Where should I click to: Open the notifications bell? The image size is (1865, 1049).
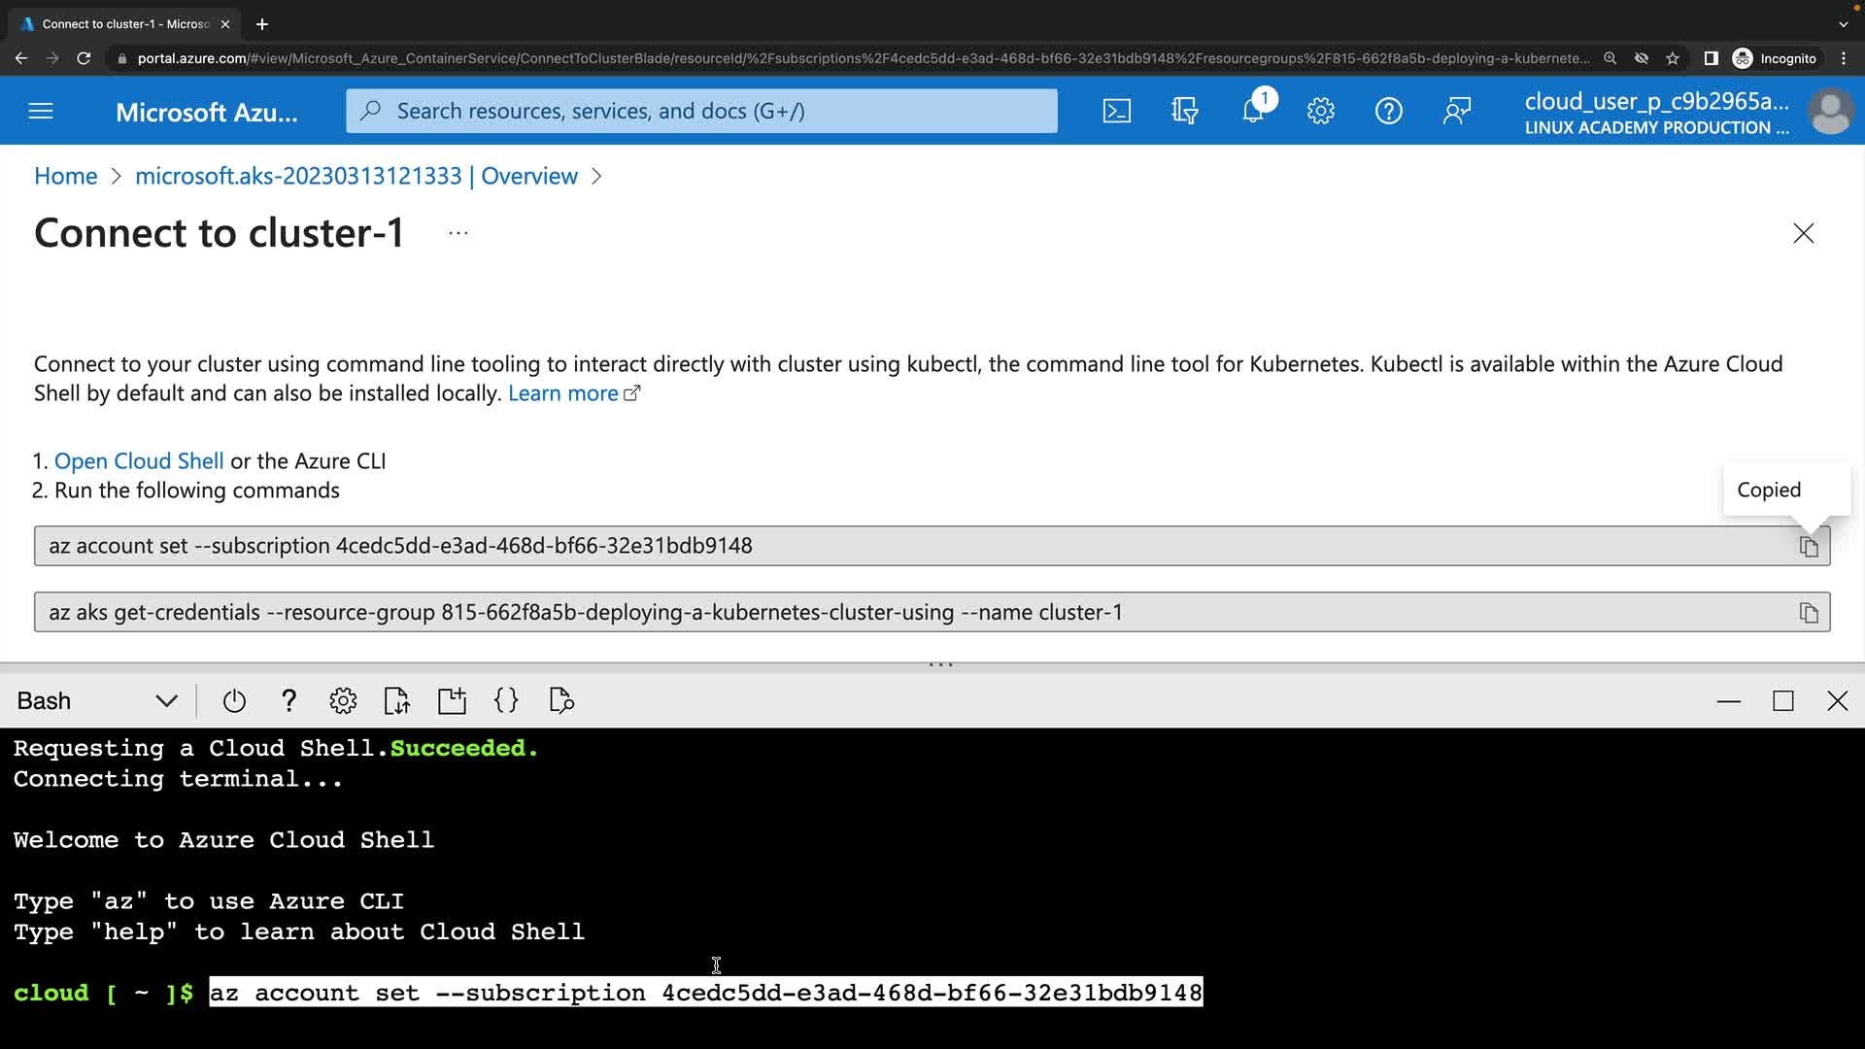coord(1253,111)
